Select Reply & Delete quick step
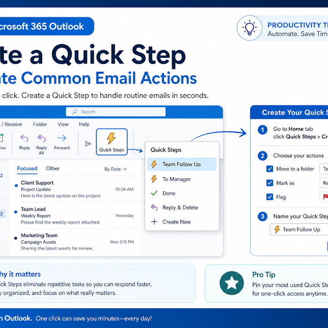328x328 pixels. pyautogui.click(x=182, y=208)
